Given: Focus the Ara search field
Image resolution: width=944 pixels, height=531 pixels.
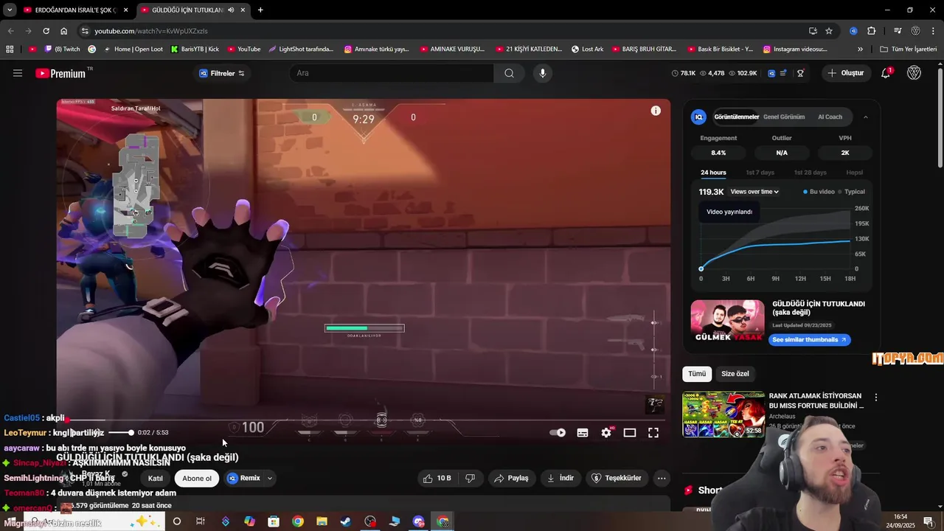Looking at the screenshot, I should (392, 73).
